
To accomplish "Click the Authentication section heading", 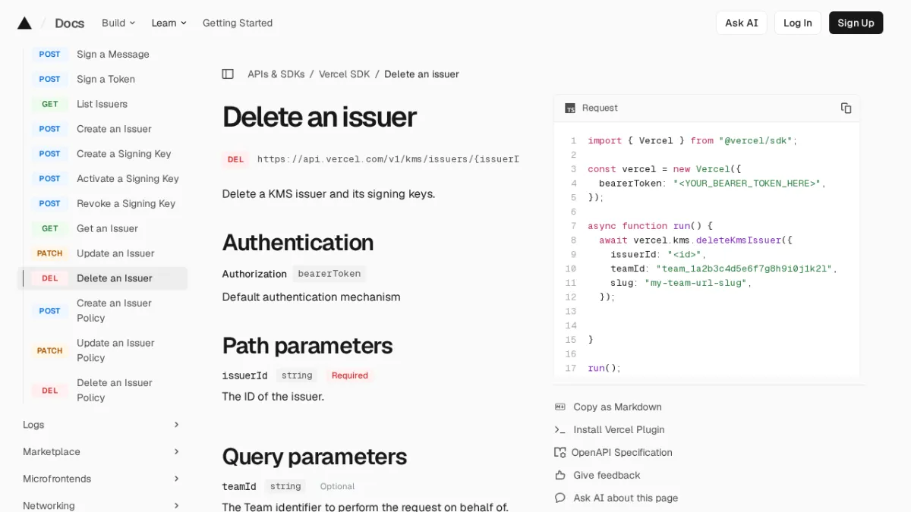I will point(298,243).
